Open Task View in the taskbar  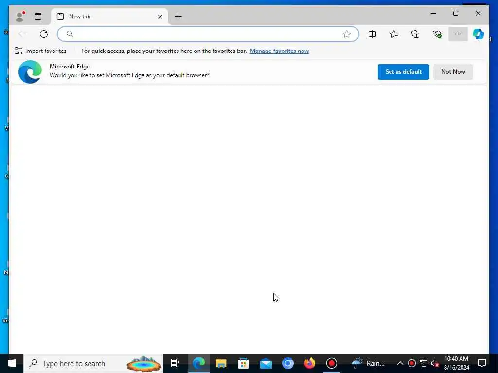pyautogui.click(x=175, y=363)
